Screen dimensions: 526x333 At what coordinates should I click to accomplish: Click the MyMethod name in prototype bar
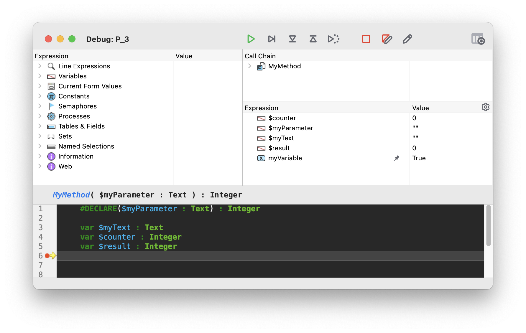point(71,195)
